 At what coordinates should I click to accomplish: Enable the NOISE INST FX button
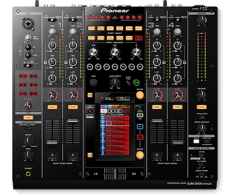(x=23, y=76)
